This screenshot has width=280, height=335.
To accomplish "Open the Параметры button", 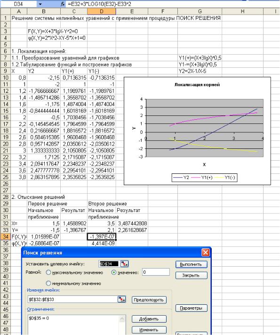I will pyautogui.click(x=192, y=308).
